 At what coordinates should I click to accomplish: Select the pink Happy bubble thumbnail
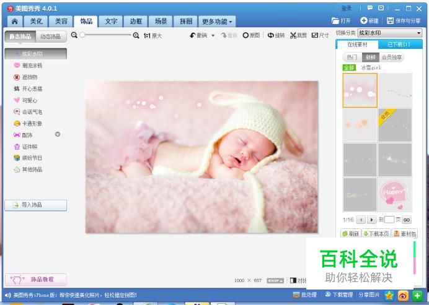(x=395, y=194)
